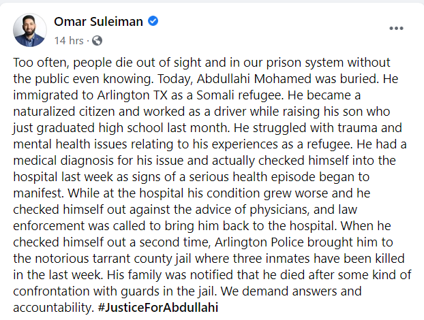
Task: Open Omar Suleiman's profile picture
Action: coord(30,30)
